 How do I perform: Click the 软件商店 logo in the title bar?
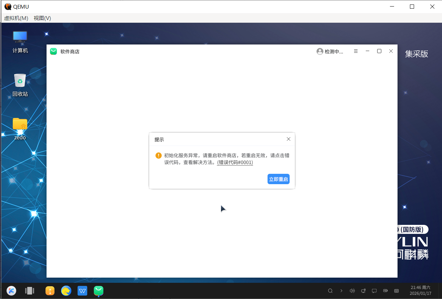click(x=53, y=51)
